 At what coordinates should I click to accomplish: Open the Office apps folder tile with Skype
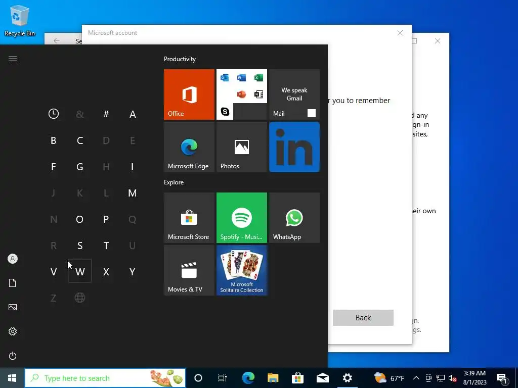[241, 94]
